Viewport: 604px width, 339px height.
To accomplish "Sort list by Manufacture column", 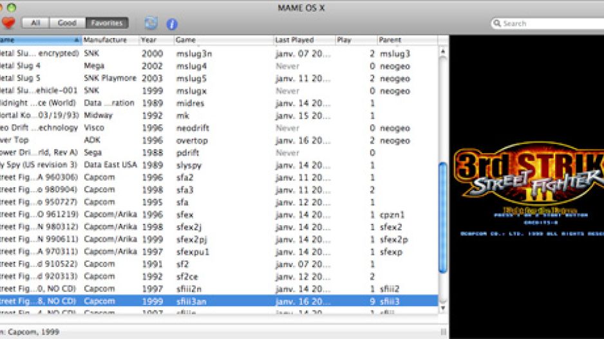I will 109,40.
